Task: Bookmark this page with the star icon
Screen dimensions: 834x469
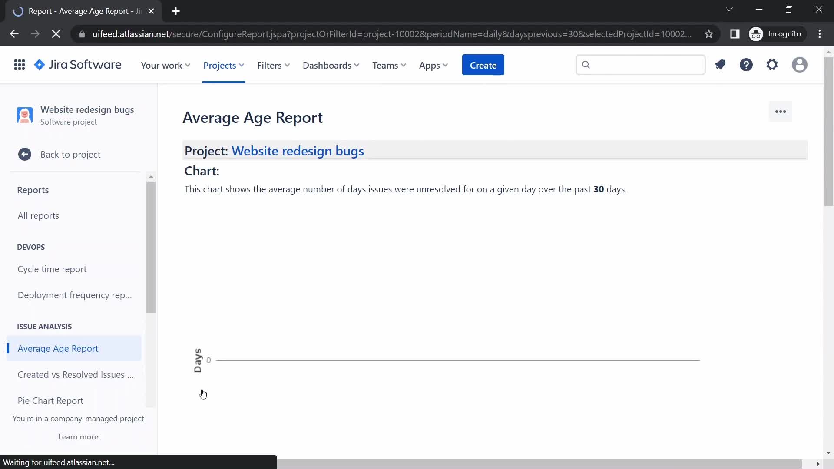Action: pos(709,34)
